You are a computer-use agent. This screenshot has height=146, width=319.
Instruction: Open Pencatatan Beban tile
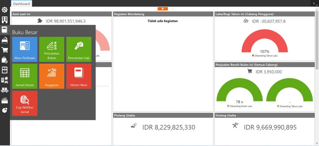click(x=52, y=49)
